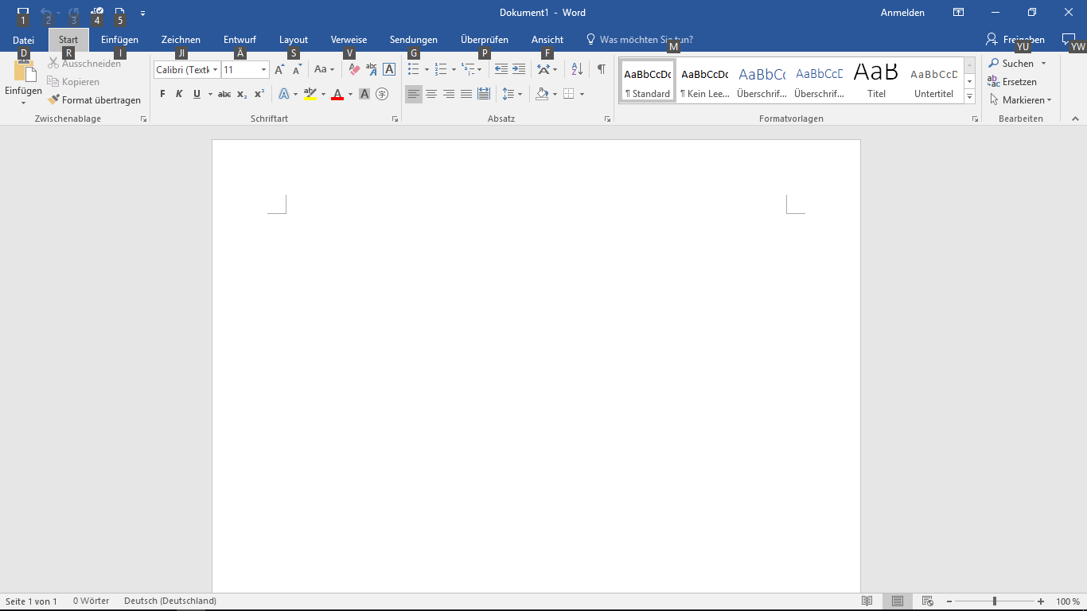Viewport: 1087px width, 611px height.
Task: Apply yellow text highlight color
Action: point(310,94)
